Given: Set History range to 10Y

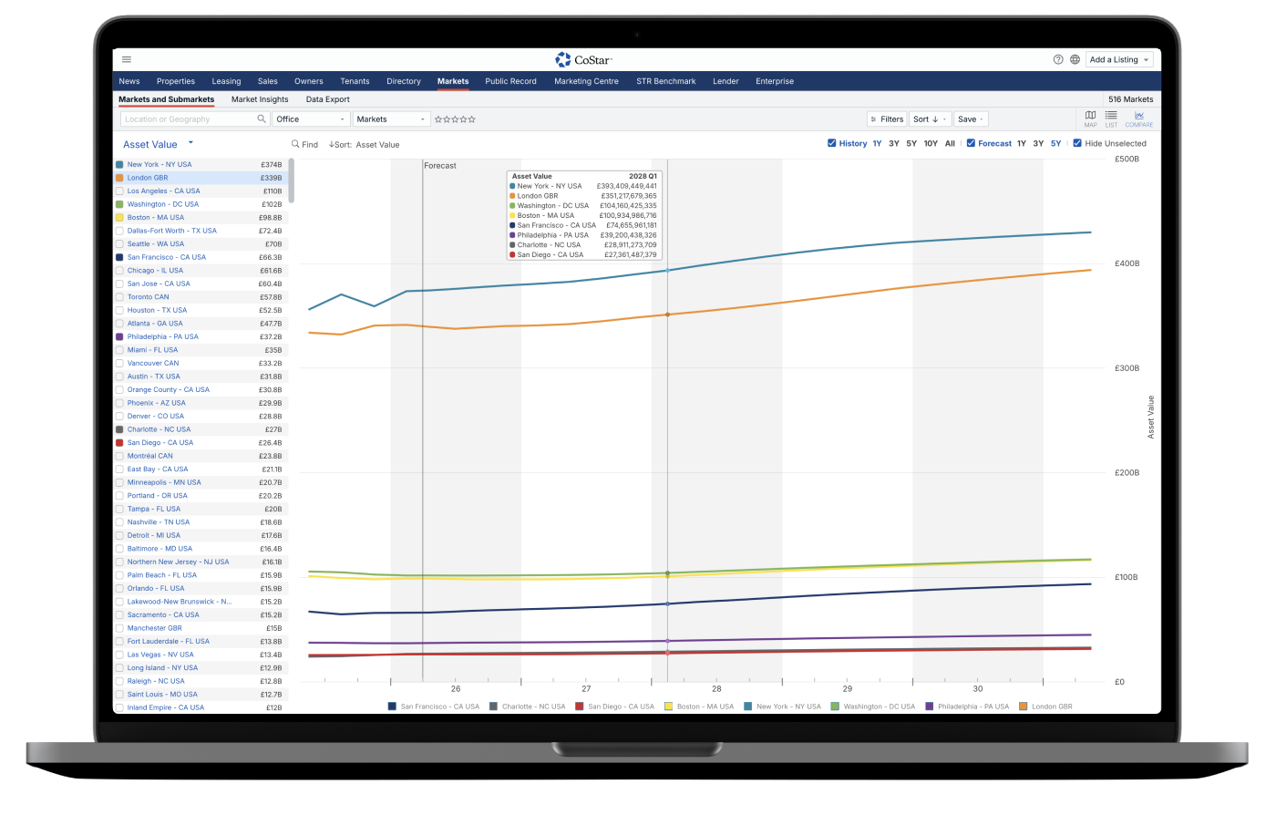Looking at the screenshot, I should tap(930, 143).
